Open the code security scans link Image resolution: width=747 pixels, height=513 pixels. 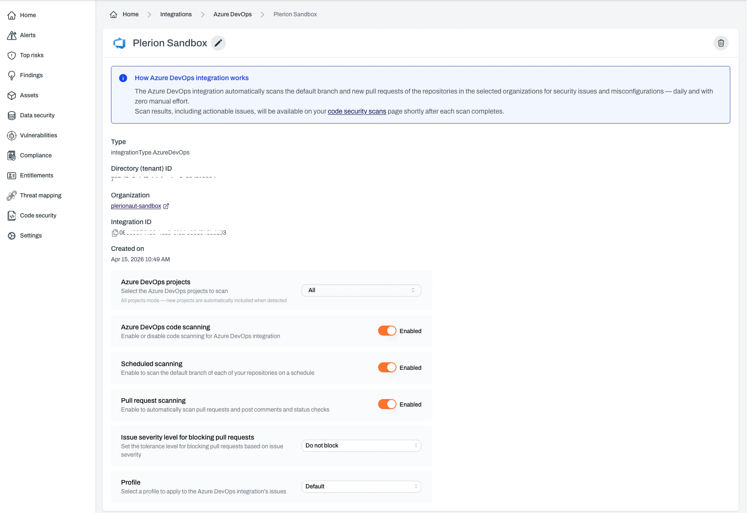(356, 111)
